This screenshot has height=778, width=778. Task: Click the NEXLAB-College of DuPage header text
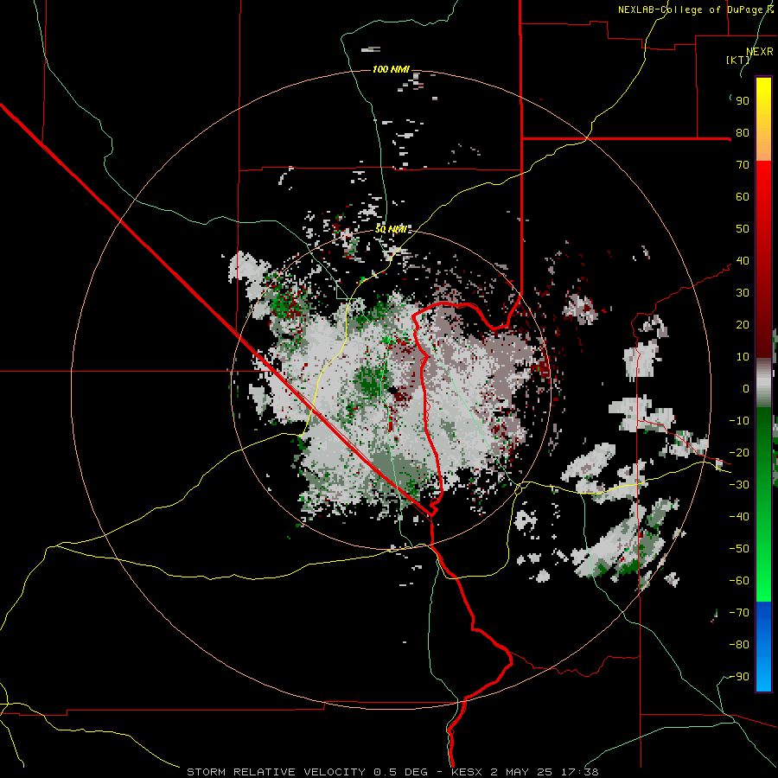[x=695, y=10]
